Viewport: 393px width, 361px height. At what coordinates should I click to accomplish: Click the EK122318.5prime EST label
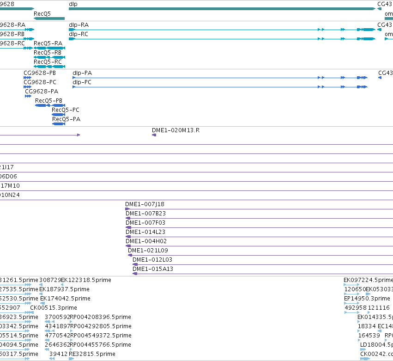tap(86, 280)
